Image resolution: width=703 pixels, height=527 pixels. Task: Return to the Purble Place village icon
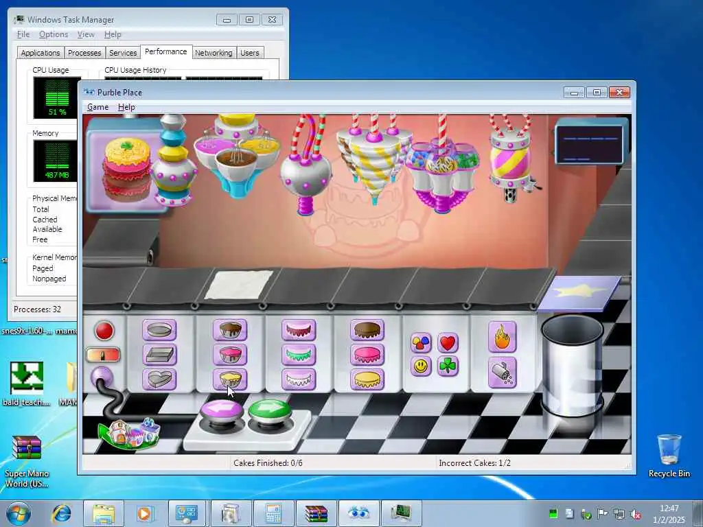(x=130, y=434)
